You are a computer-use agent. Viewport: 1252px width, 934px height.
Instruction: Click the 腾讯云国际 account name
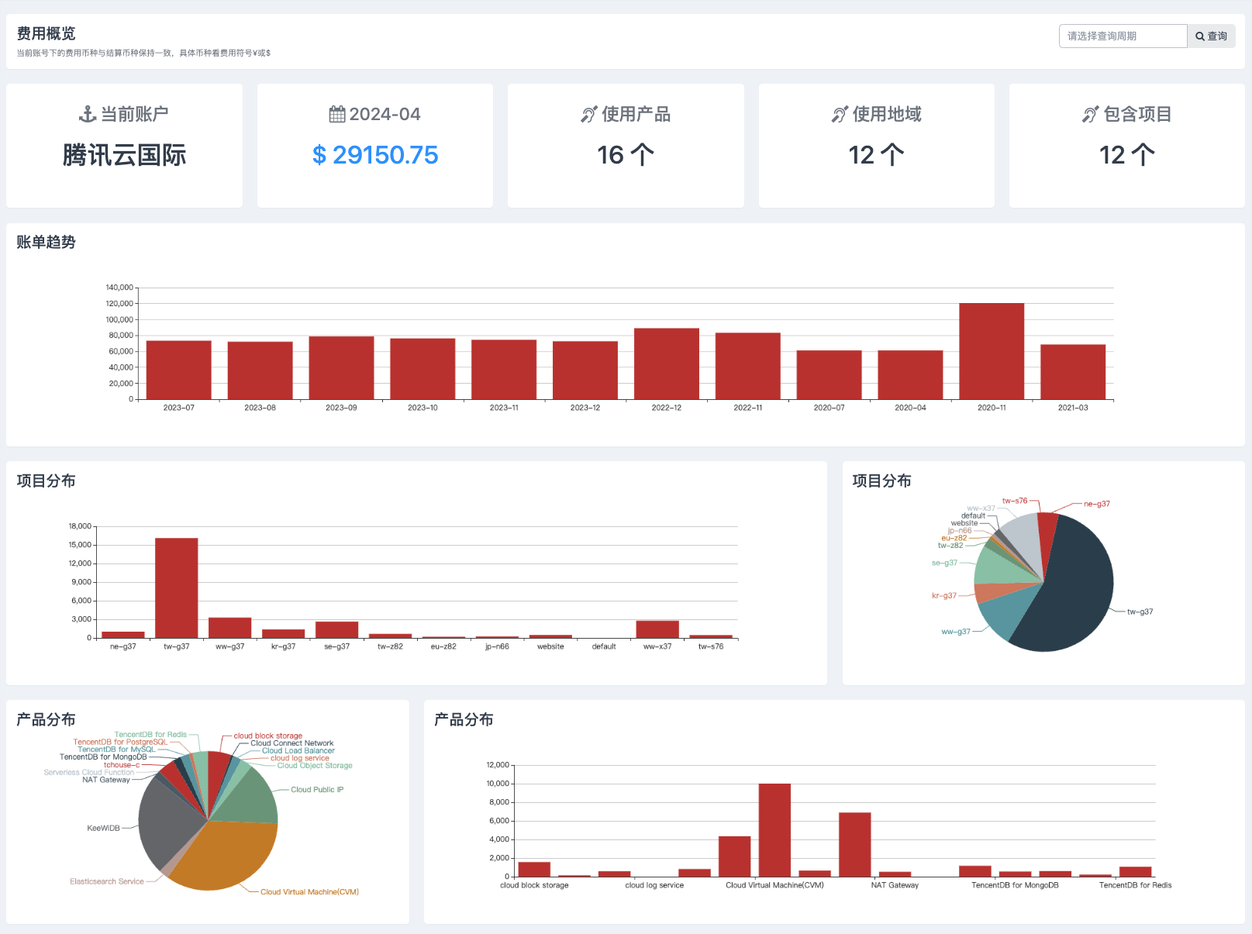124,155
